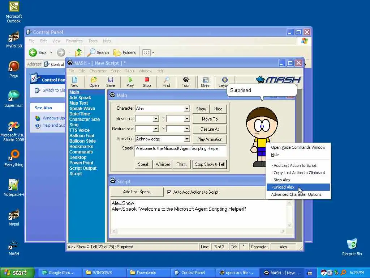The height and width of the screenshot is (278, 370).
Task: Open Search in the Control Panel toolbar
Action: (x=98, y=52)
